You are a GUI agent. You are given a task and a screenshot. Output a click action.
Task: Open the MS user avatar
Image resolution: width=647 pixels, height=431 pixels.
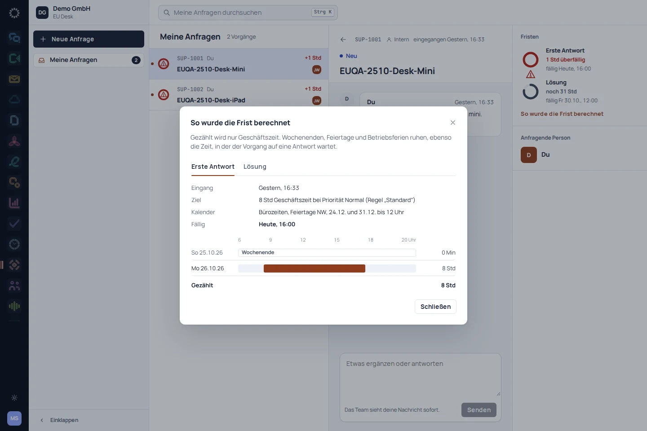pyautogui.click(x=14, y=418)
